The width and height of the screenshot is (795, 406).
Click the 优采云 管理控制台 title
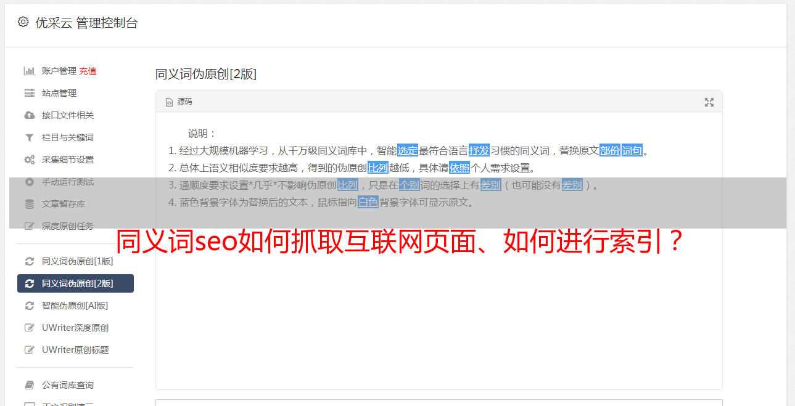87,23
